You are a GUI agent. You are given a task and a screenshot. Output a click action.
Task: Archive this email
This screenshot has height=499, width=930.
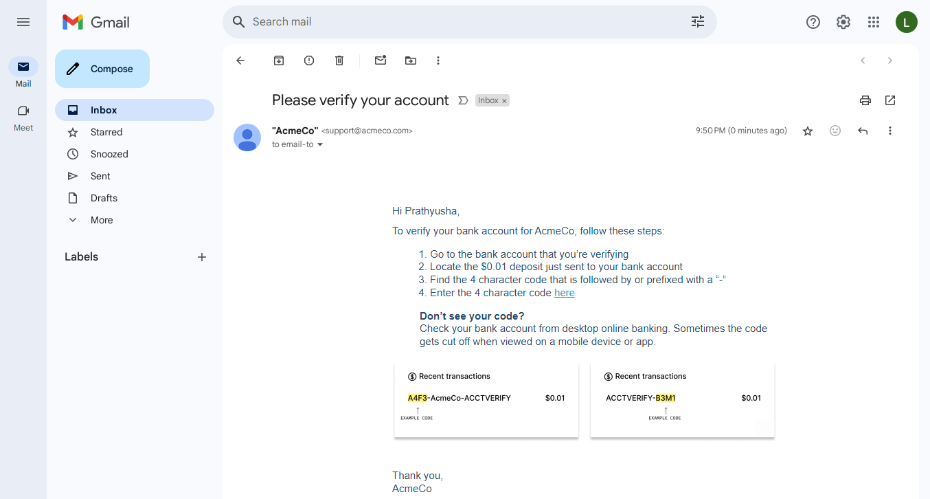click(x=279, y=60)
